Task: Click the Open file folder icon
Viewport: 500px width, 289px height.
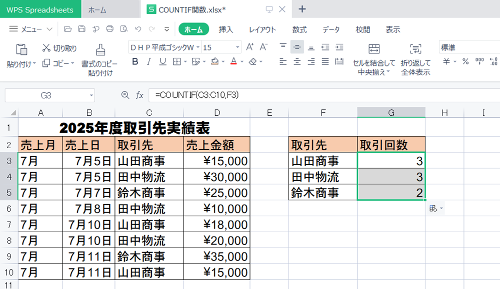Action: tap(67, 29)
